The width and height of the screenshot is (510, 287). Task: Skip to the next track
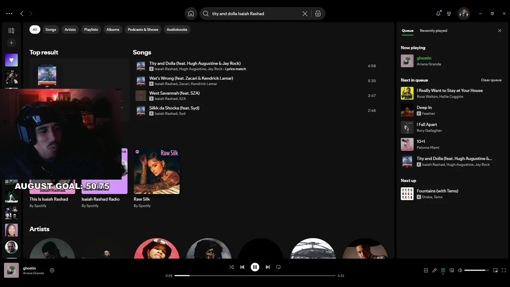(268, 267)
